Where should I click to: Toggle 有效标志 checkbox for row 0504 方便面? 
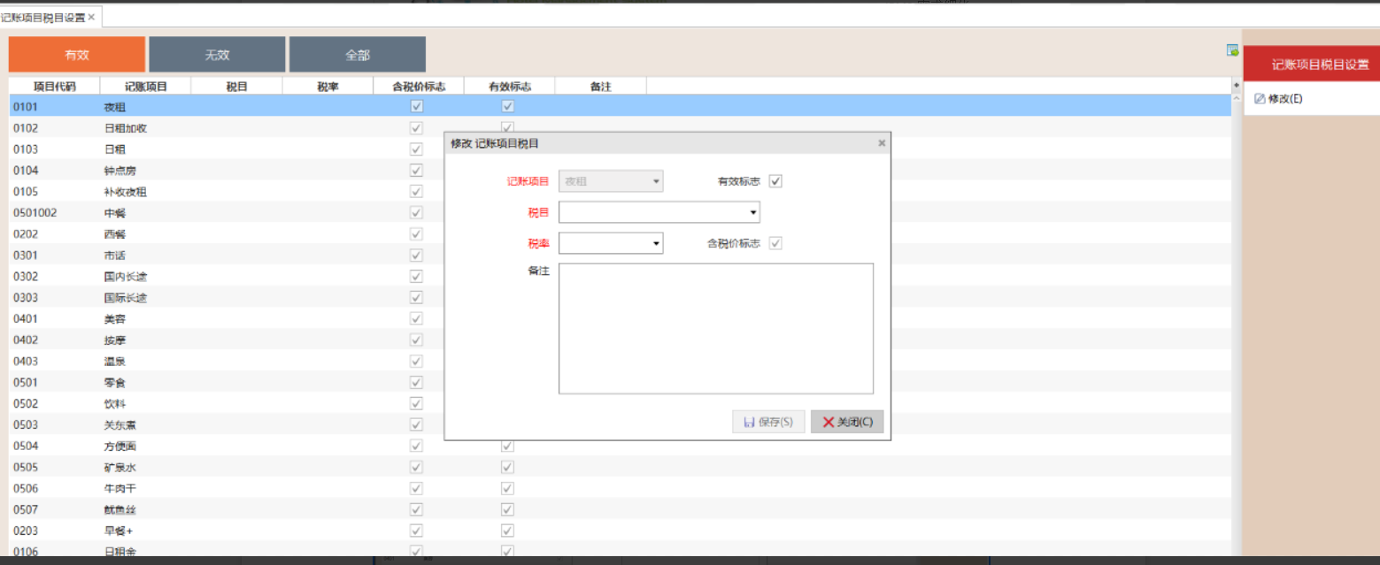[507, 447]
